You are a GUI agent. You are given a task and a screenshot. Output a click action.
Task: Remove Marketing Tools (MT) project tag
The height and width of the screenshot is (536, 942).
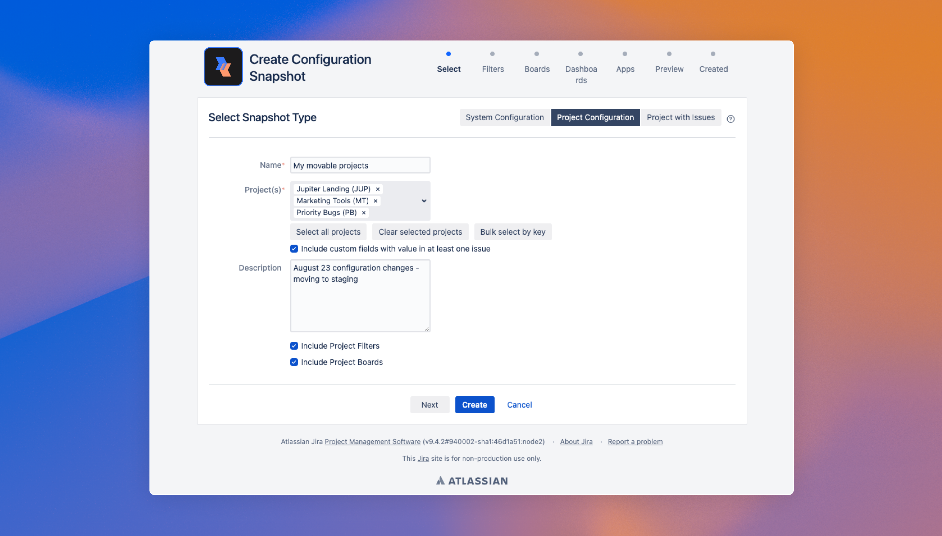click(x=375, y=201)
